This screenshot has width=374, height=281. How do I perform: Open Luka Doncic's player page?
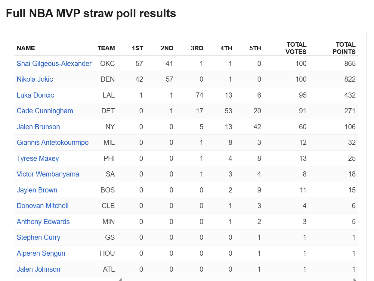36,95
